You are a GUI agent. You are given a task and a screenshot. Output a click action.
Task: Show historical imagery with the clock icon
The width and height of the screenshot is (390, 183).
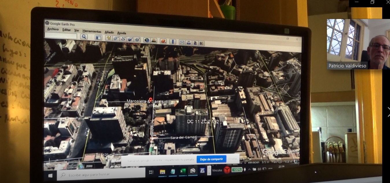point(147,40)
